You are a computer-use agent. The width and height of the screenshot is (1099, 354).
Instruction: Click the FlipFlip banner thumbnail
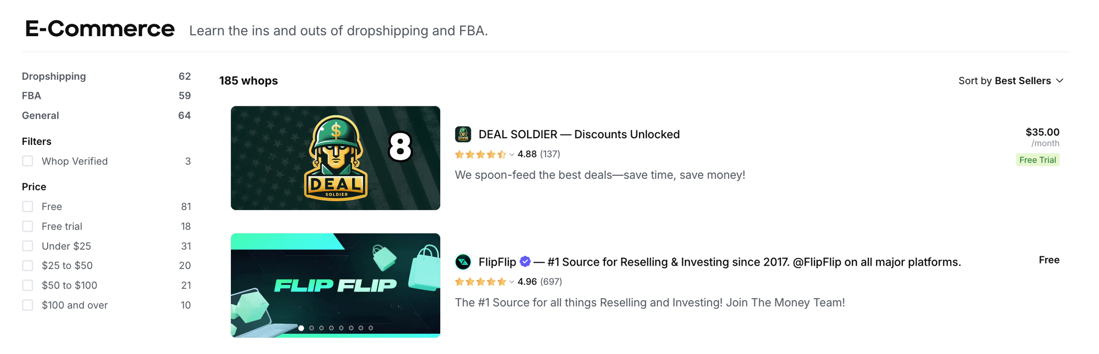click(335, 285)
